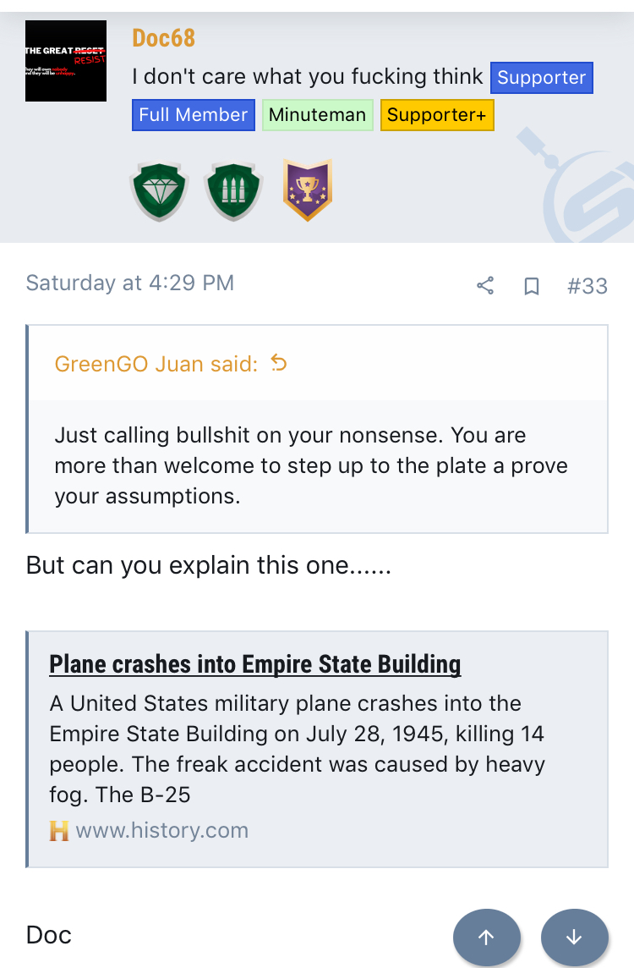Open Doc68's user profile
This screenshot has height=968, width=634.
point(163,38)
